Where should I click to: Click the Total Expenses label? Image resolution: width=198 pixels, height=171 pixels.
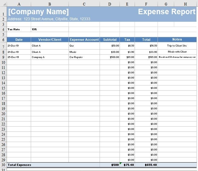19,165
